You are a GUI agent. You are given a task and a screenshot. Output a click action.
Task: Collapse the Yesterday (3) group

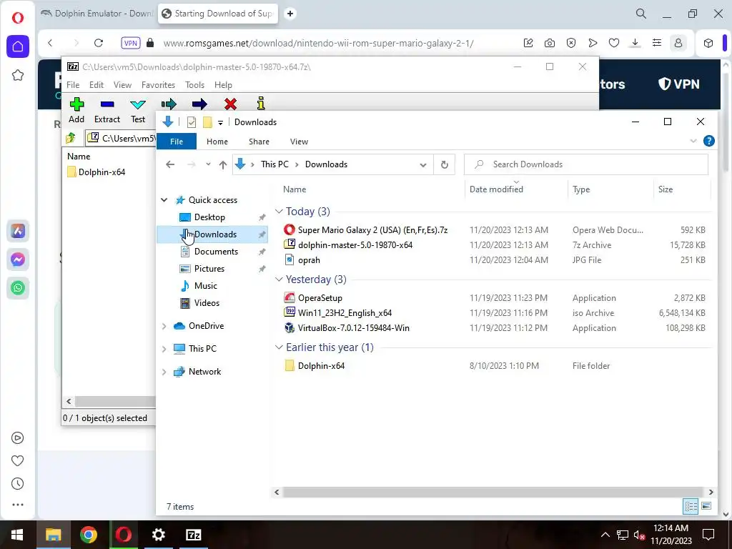[x=279, y=280]
